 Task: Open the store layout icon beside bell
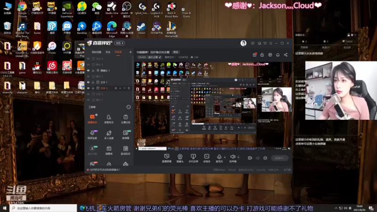tap(270, 55)
